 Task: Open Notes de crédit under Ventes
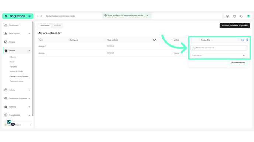click(x=16, y=72)
